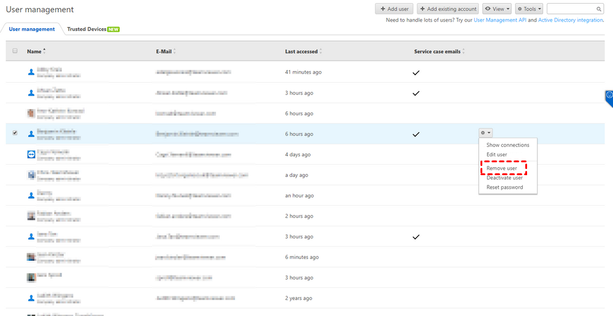Click the Name column sort arrow
Viewport: 613px width, 316px height.
[x=44, y=51]
